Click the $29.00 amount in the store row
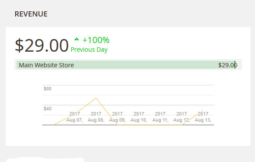This screenshot has width=255, height=162. pyautogui.click(x=227, y=65)
